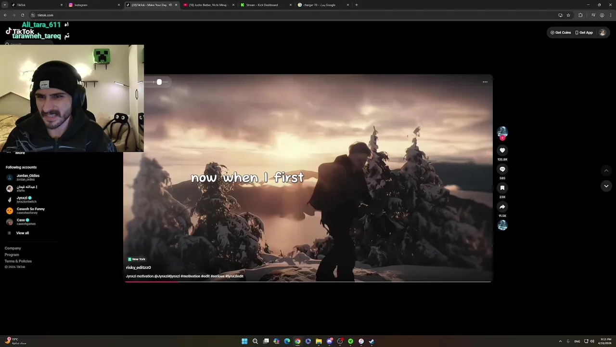Open the Chrome profile icon

coord(602,15)
